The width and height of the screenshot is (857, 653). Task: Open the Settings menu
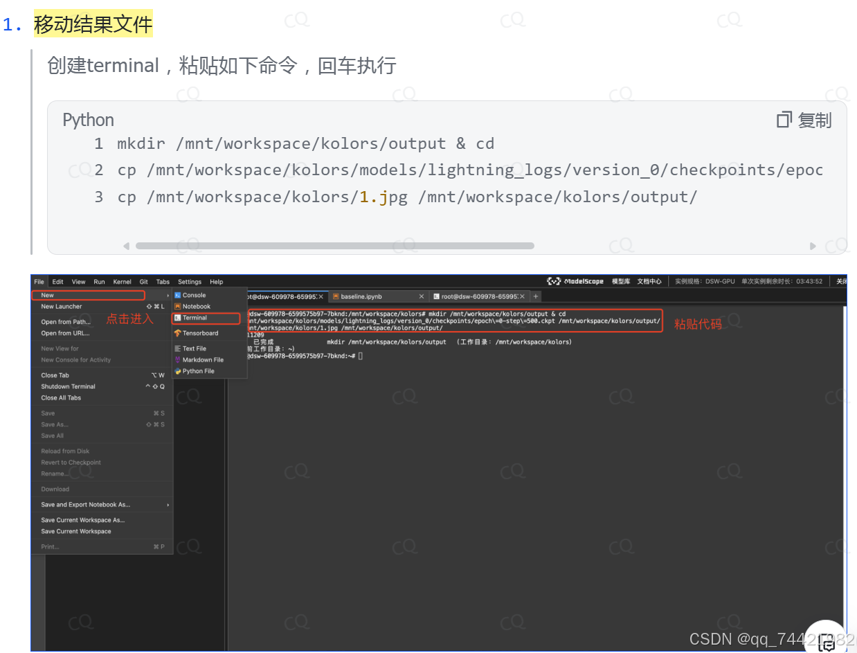[x=189, y=282]
